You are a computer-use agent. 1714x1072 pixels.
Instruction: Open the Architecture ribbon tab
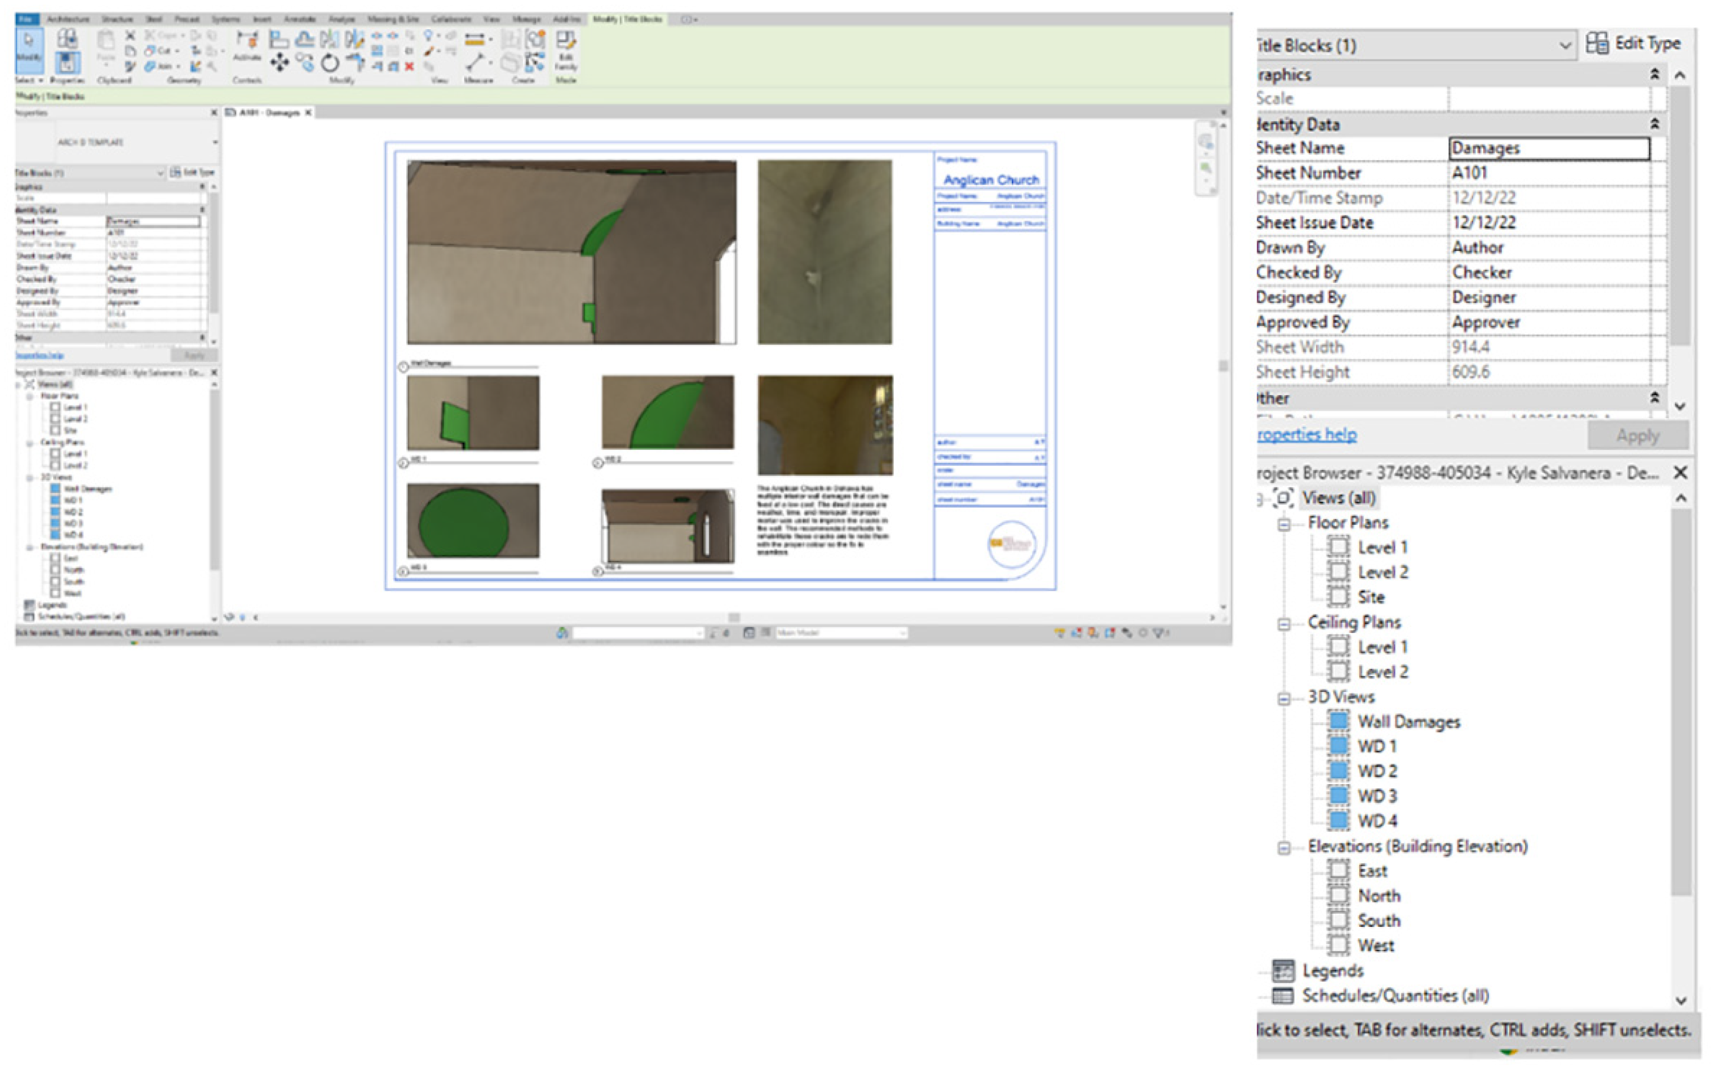pos(68,19)
